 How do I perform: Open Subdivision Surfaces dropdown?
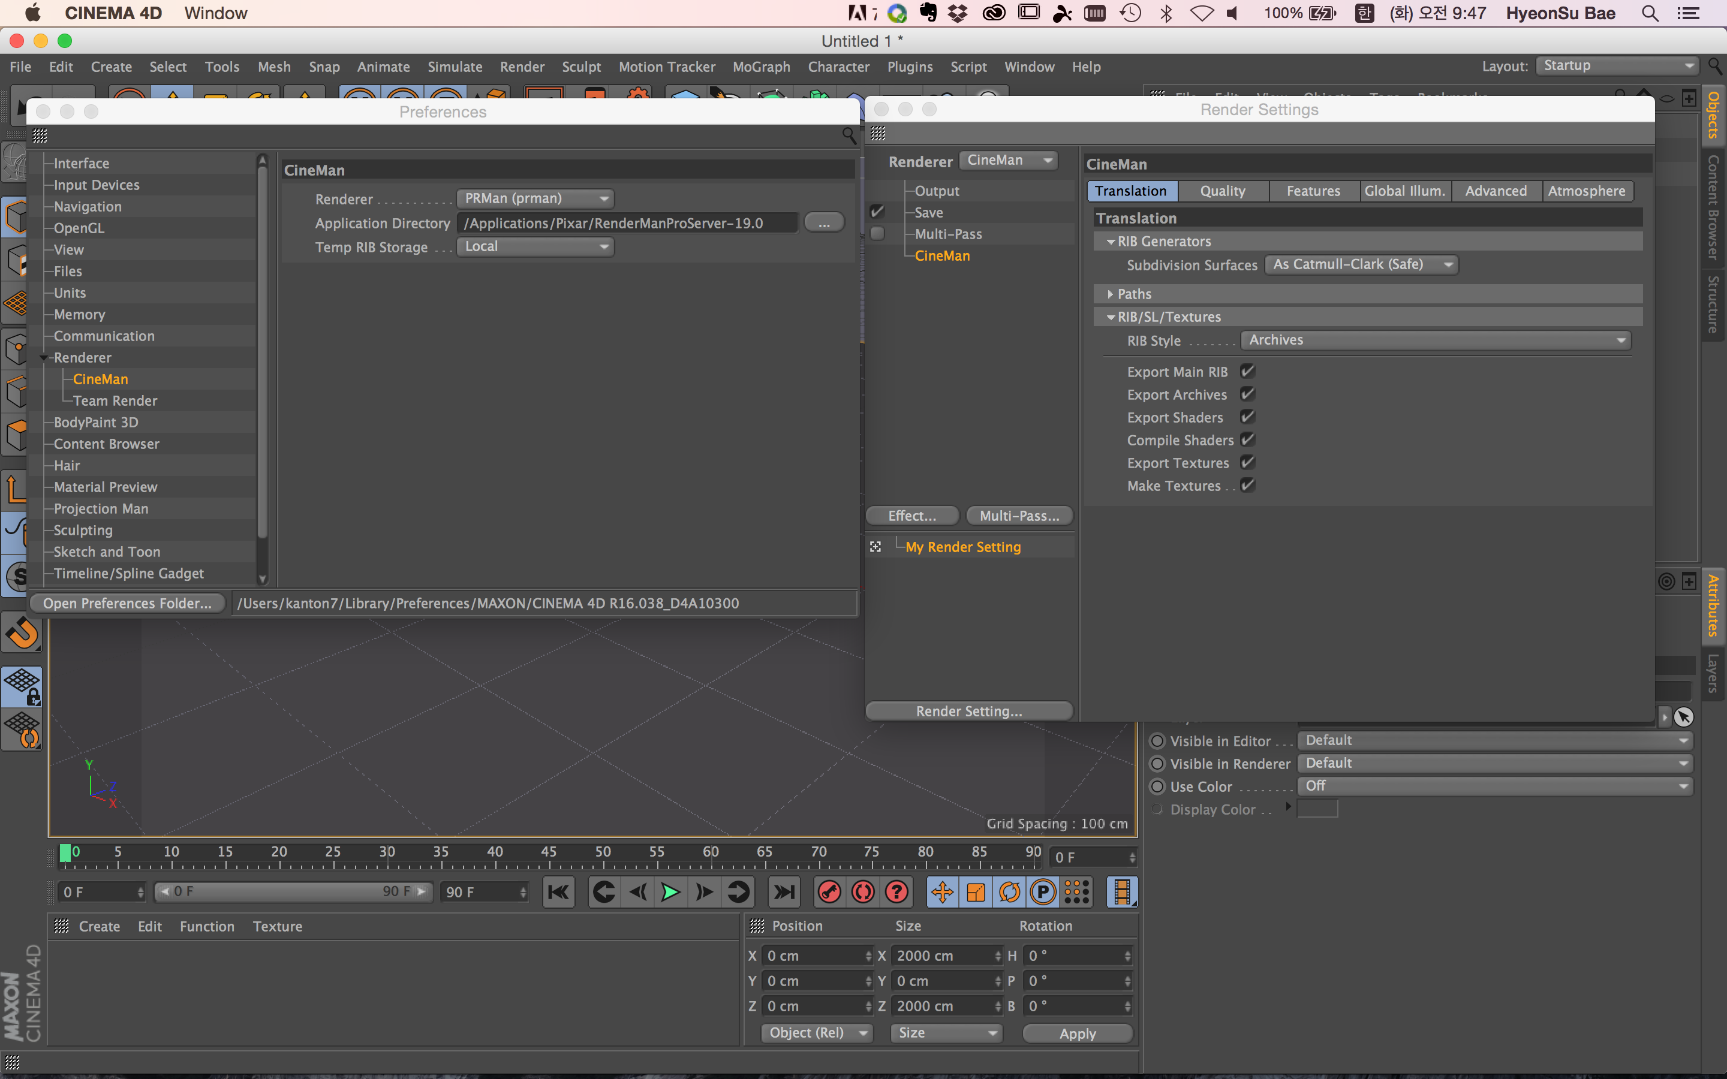(1362, 265)
